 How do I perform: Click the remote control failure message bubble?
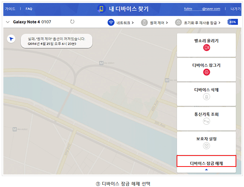tap(56, 41)
